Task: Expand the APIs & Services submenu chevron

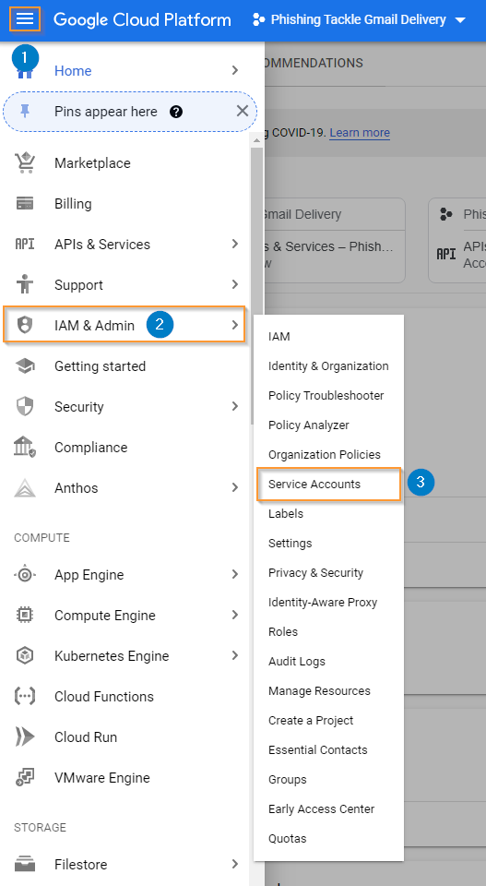Action: click(235, 244)
